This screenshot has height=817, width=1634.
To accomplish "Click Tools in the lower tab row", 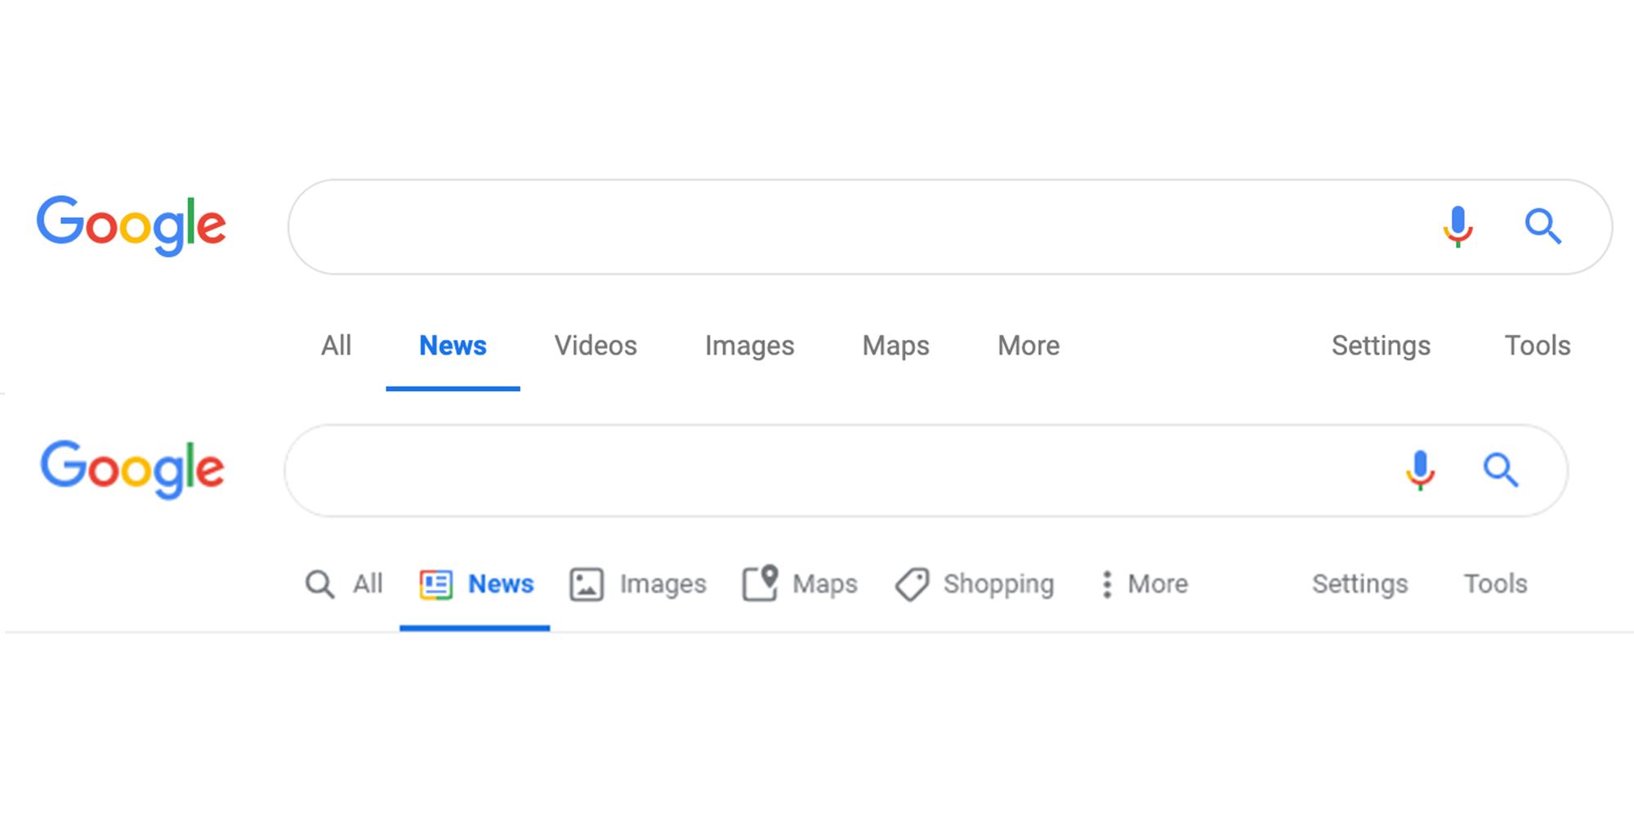I will (1495, 584).
